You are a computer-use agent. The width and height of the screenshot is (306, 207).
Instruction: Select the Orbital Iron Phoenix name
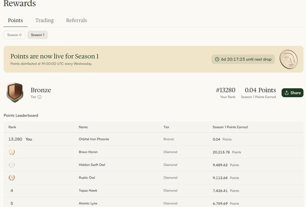click(94, 139)
